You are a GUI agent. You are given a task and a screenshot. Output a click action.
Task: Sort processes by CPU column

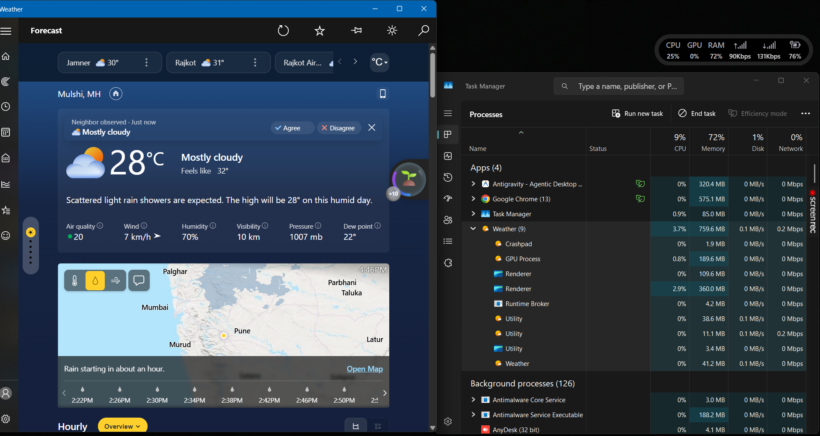click(x=670, y=142)
